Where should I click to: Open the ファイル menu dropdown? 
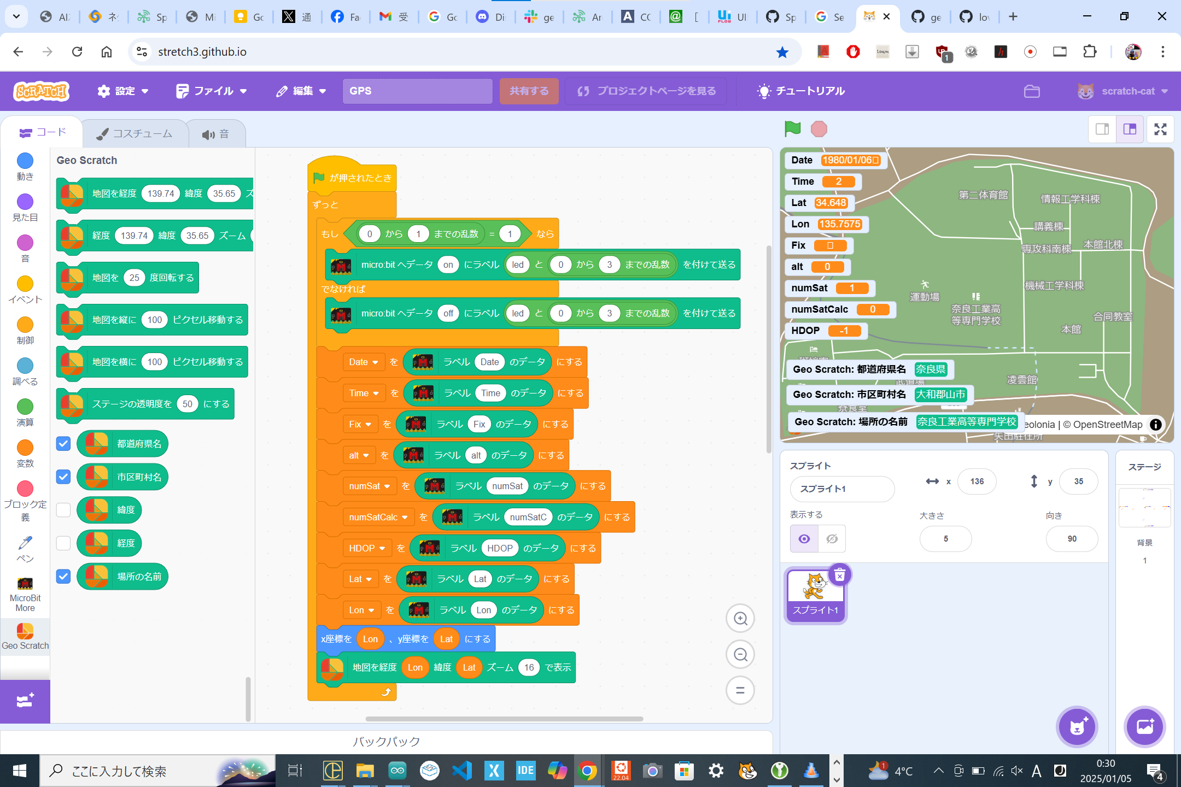[212, 91]
